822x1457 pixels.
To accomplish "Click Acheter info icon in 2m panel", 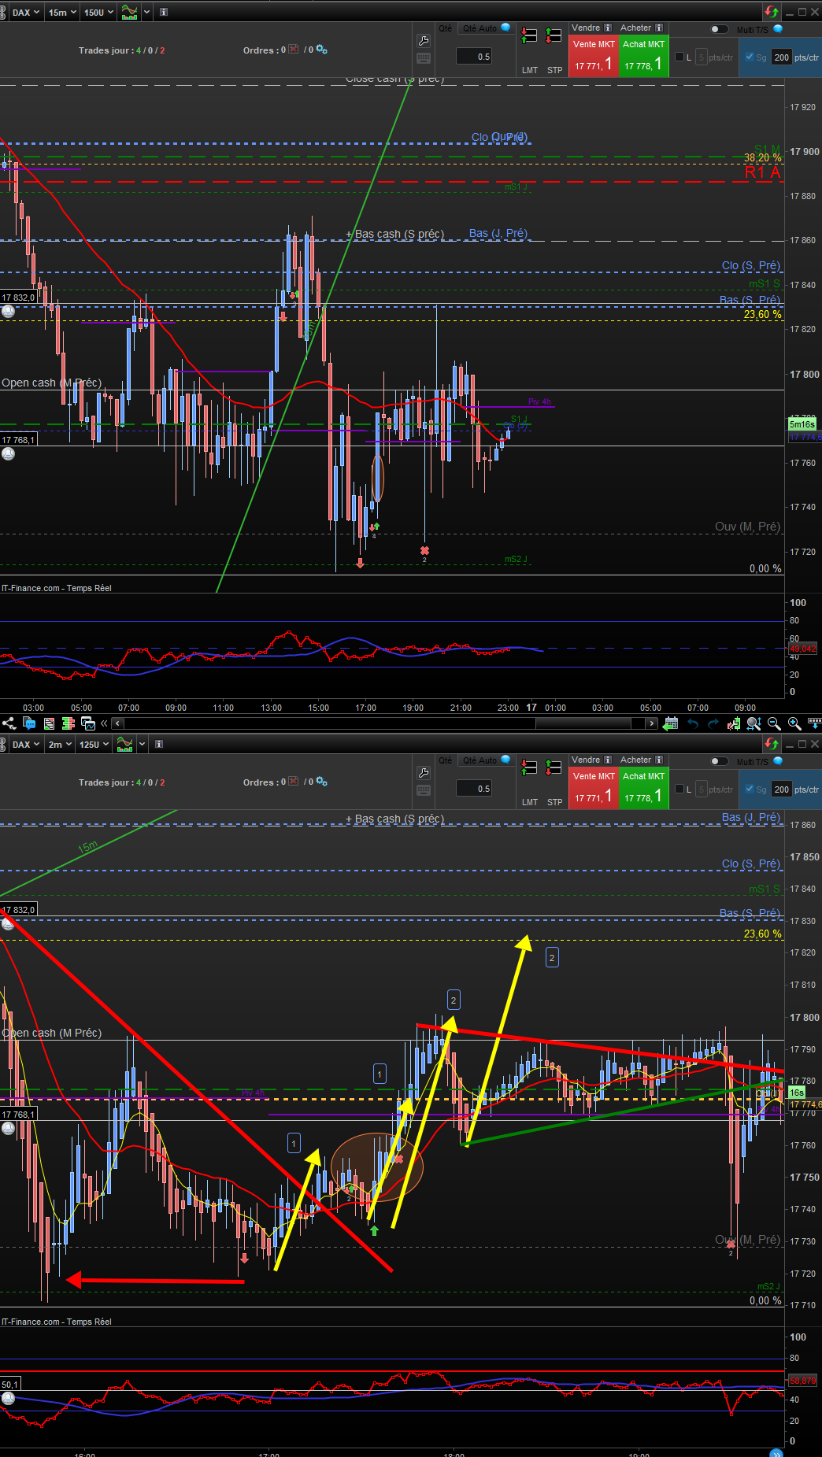I will (659, 760).
